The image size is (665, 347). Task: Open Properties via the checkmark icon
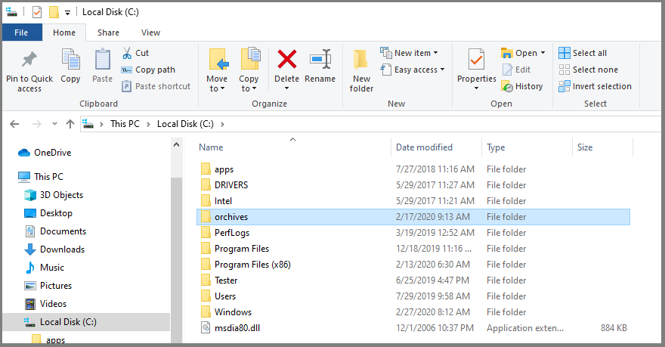point(476,60)
